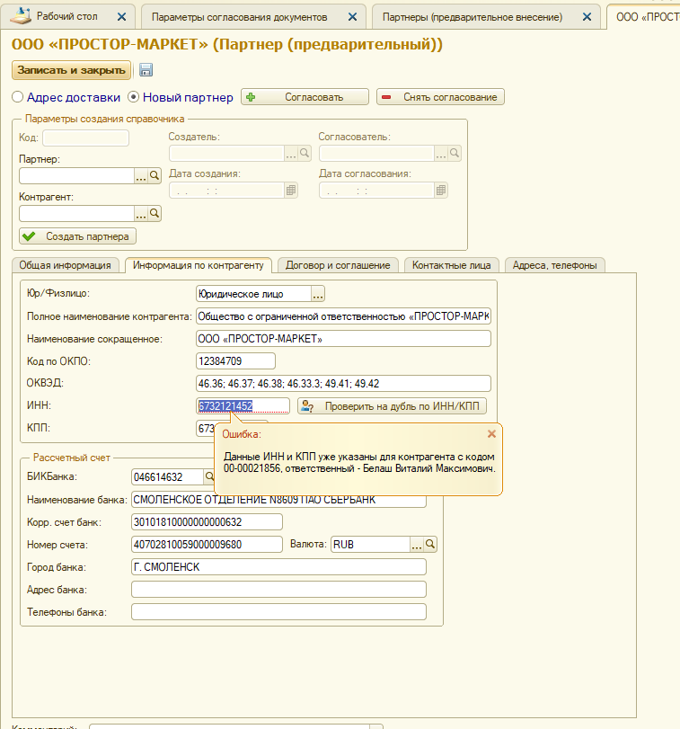
Task: Click the save floppy disk icon
Action: [146, 70]
